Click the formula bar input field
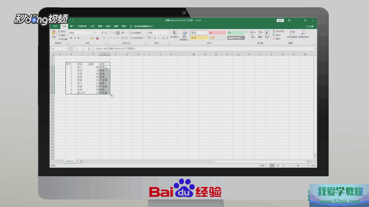The image size is (369, 207). [x=202, y=49]
